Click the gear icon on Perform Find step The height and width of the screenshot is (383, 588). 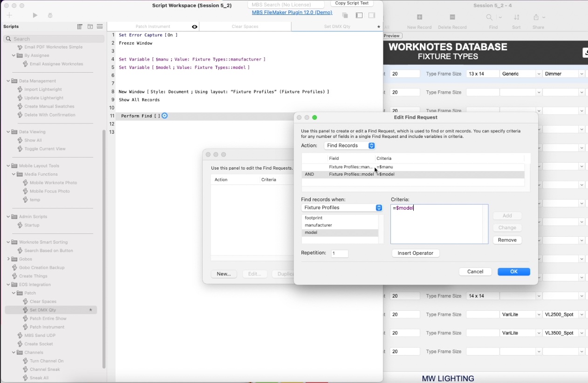point(164,116)
